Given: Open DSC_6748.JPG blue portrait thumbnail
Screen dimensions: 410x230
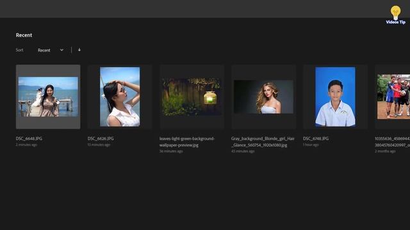Looking at the screenshot, I should (x=335, y=96).
